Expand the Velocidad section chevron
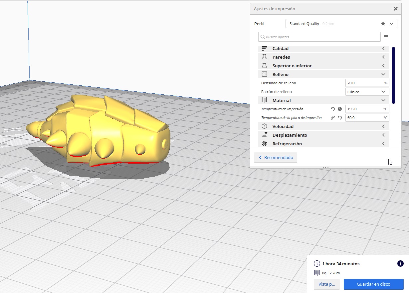409x293 pixels. [x=383, y=126]
